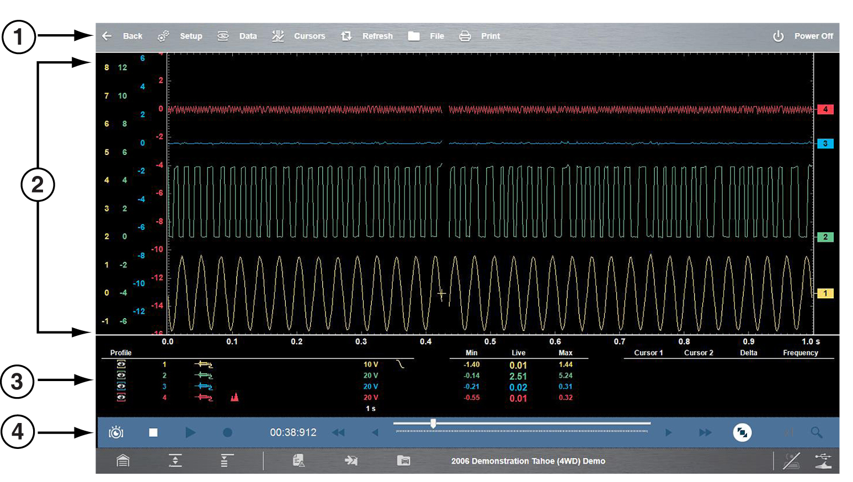Click the vehicle folder icon
Screen dimensions: 853x482
pos(403,460)
